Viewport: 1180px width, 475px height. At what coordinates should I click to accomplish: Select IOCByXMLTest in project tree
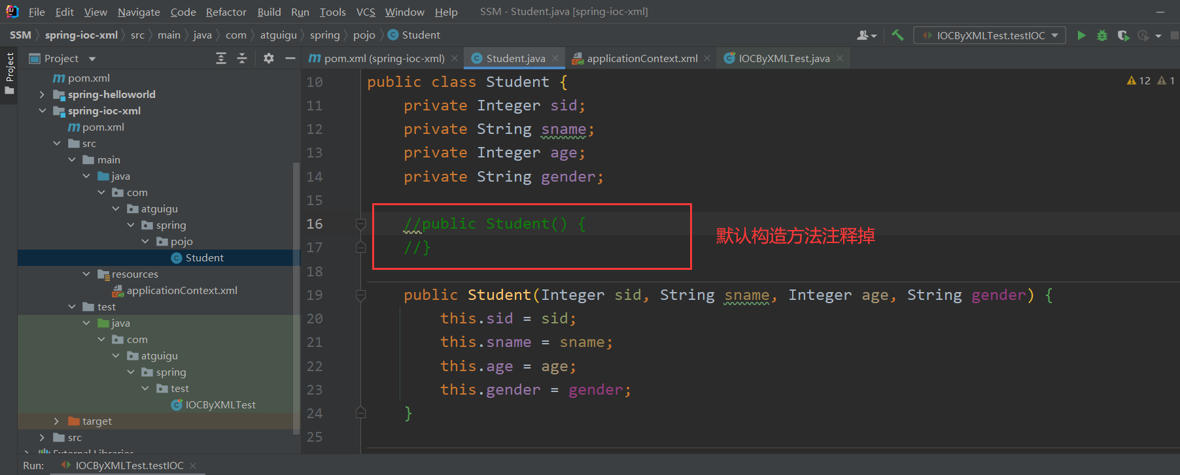click(x=213, y=405)
